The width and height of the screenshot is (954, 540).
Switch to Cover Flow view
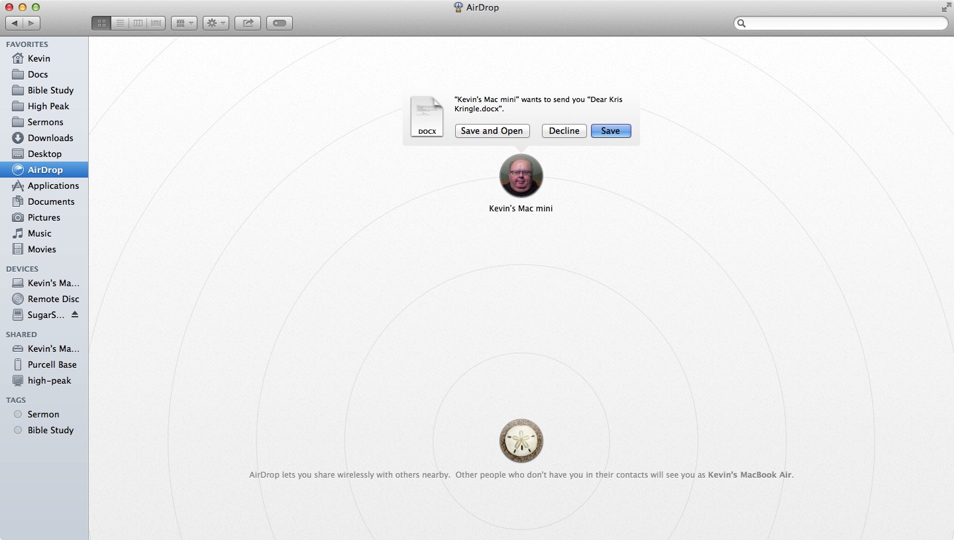156,23
